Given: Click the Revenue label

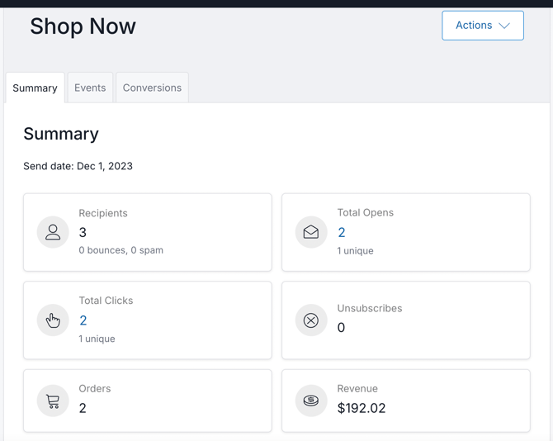Looking at the screenshot, I should click(357, 388).
